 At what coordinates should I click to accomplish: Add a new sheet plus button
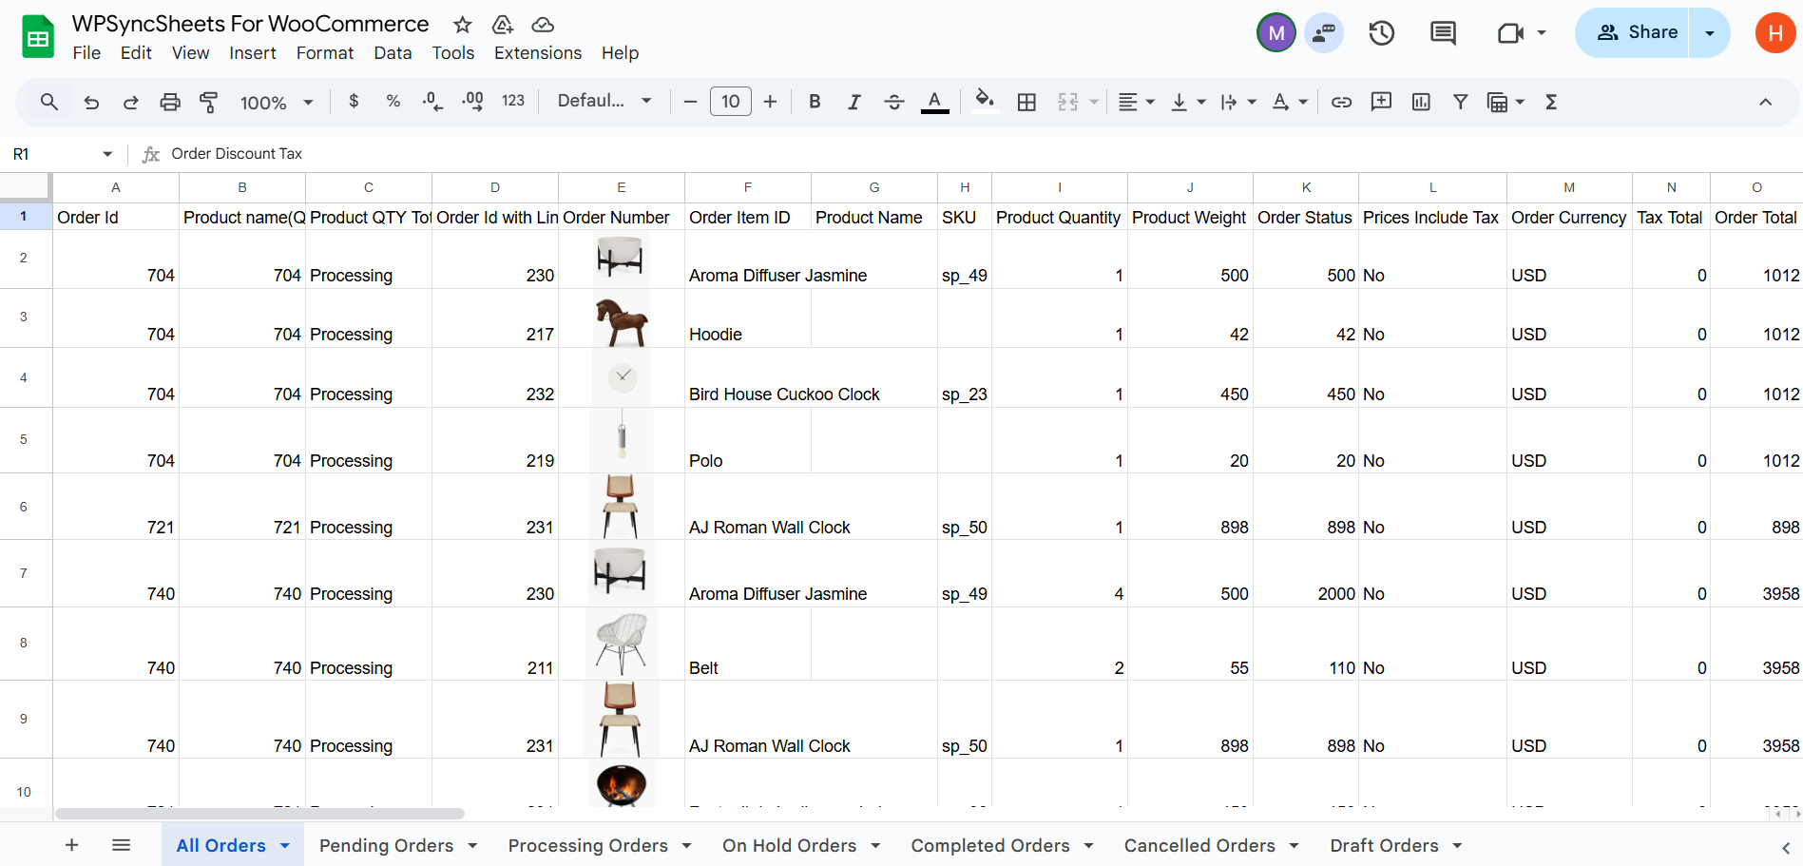(x=71, y=845)
